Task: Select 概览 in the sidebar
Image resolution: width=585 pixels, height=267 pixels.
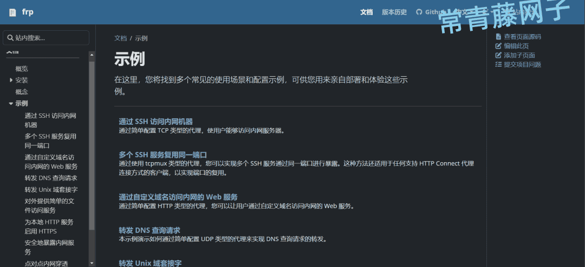Action: (22, 69)
